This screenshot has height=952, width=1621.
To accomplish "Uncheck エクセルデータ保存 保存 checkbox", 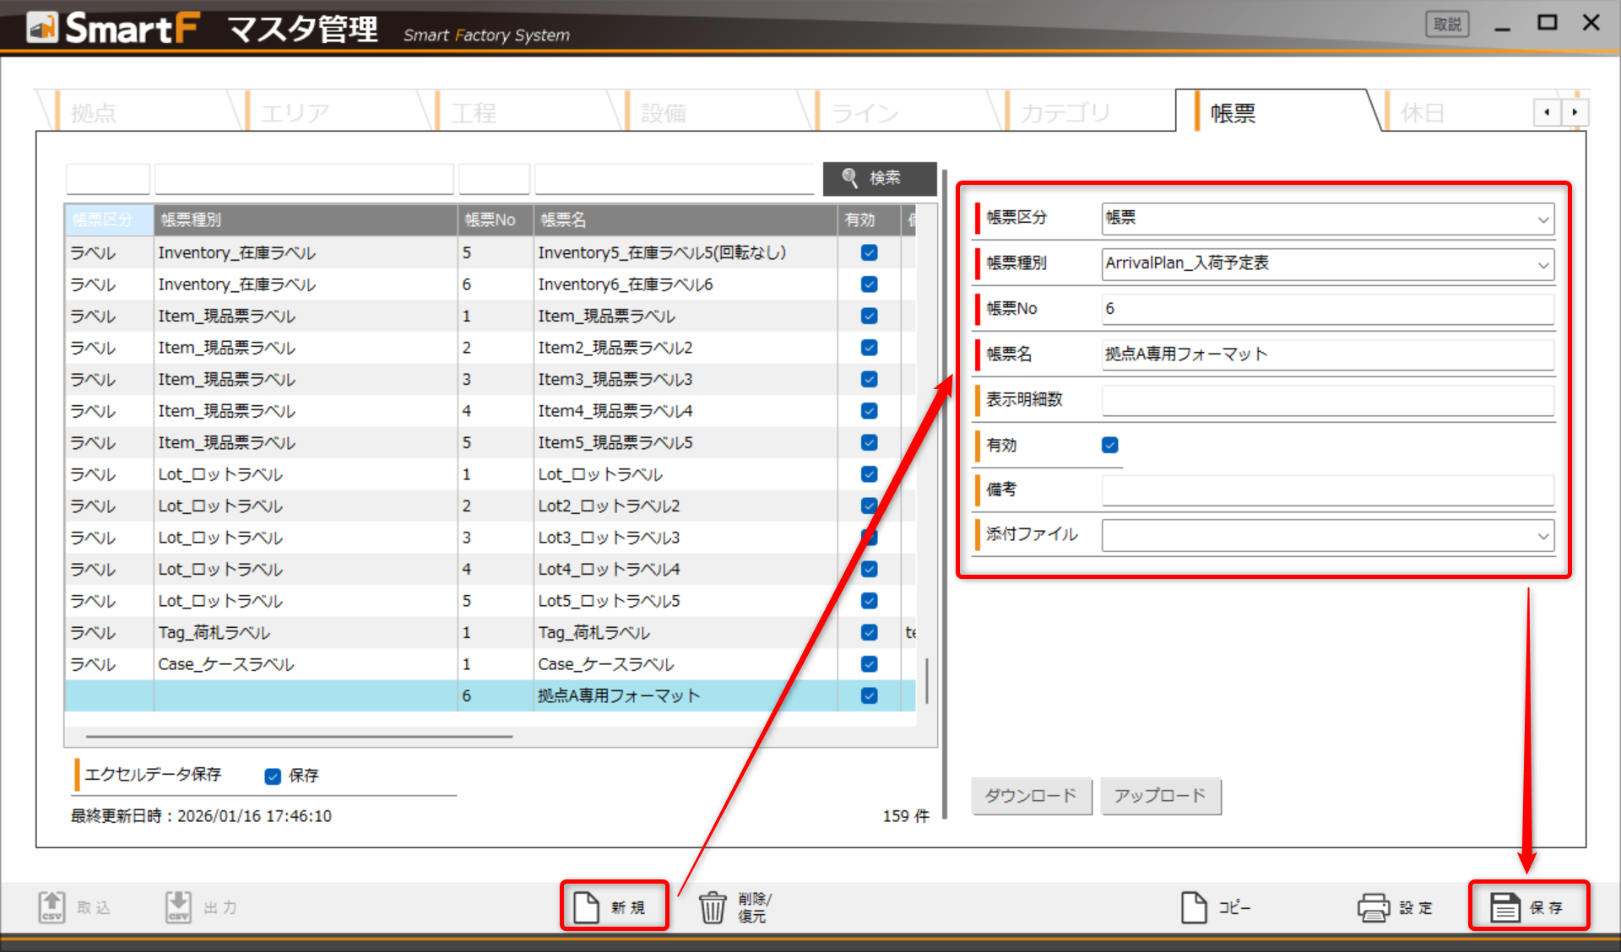I will pyautogui.click(x=273, y=776).
